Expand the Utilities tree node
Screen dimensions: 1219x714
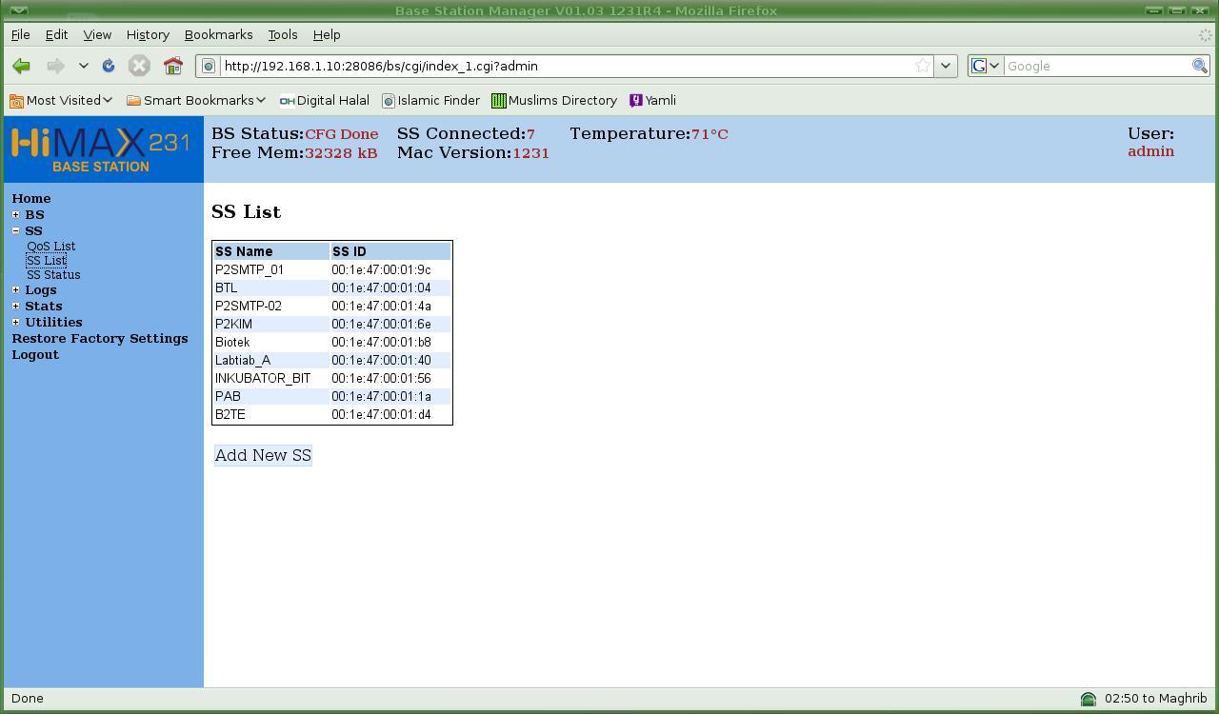[x=15, y=322]
